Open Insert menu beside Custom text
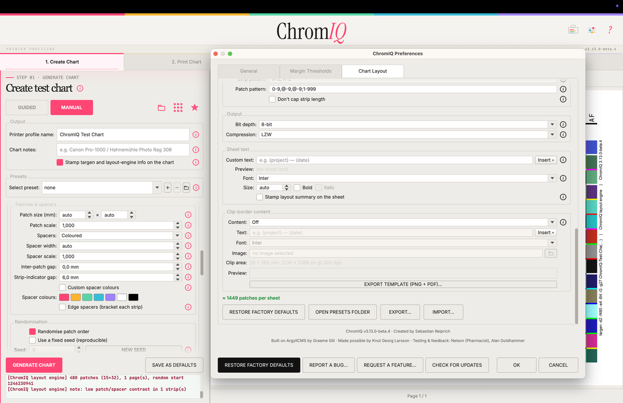Screen dimensions: 623x403 tap(546, 160)
